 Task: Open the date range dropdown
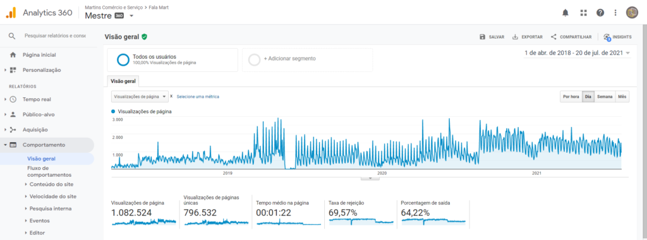(x=577, y=53)
